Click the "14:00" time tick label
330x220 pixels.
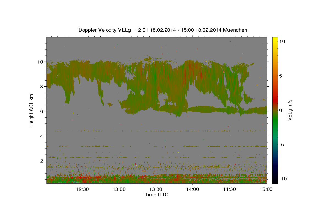tap(193, 189)
